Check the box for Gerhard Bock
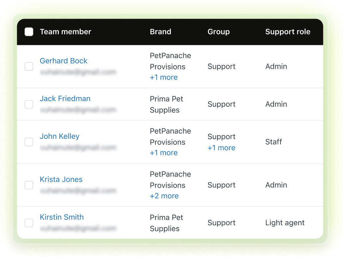Screen dimensions: 343x257 point(29,67)
